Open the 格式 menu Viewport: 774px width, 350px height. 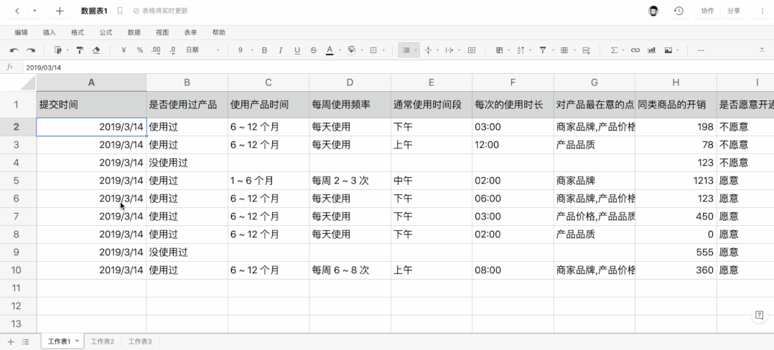(x=78, y=32)
